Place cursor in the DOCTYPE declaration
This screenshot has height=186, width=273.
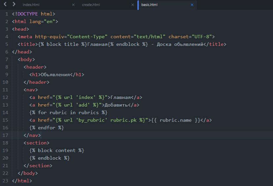[33, 14]
